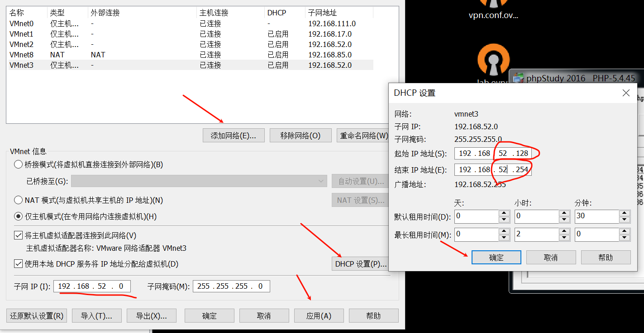Click the phpStudy 2016 title bar icon
This screenshot has width=644, height=333.
pos(519,78)
